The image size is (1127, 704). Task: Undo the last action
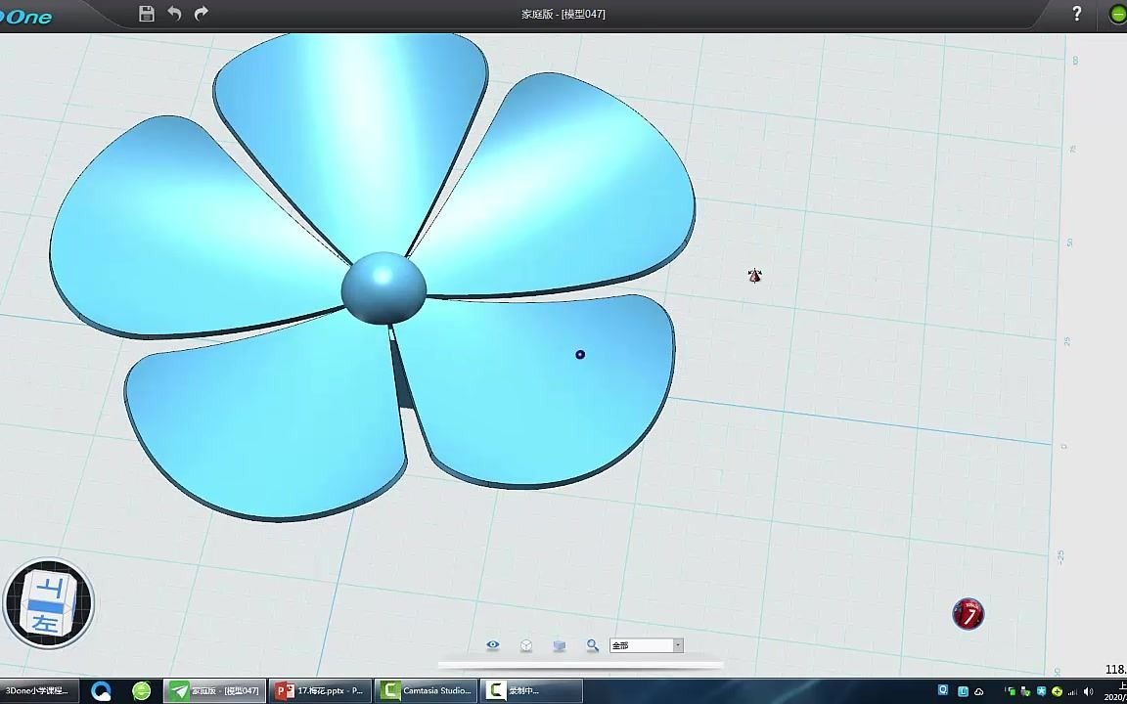174,13
